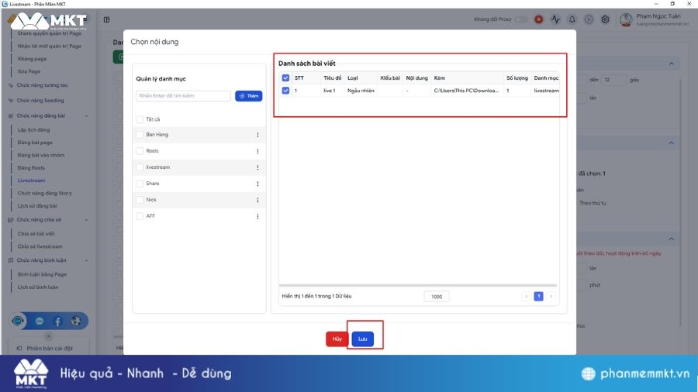Open settings gear icon
Image resolution: width=698 pixels, height=392 pixels.
605,19
